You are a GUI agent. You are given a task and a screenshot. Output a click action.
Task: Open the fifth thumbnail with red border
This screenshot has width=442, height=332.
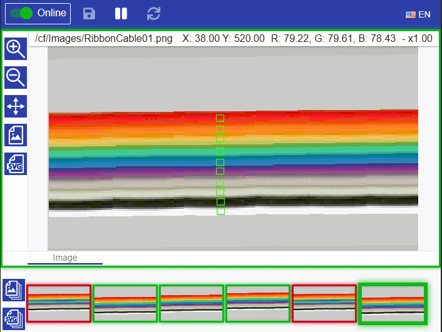tap(324, 303)
